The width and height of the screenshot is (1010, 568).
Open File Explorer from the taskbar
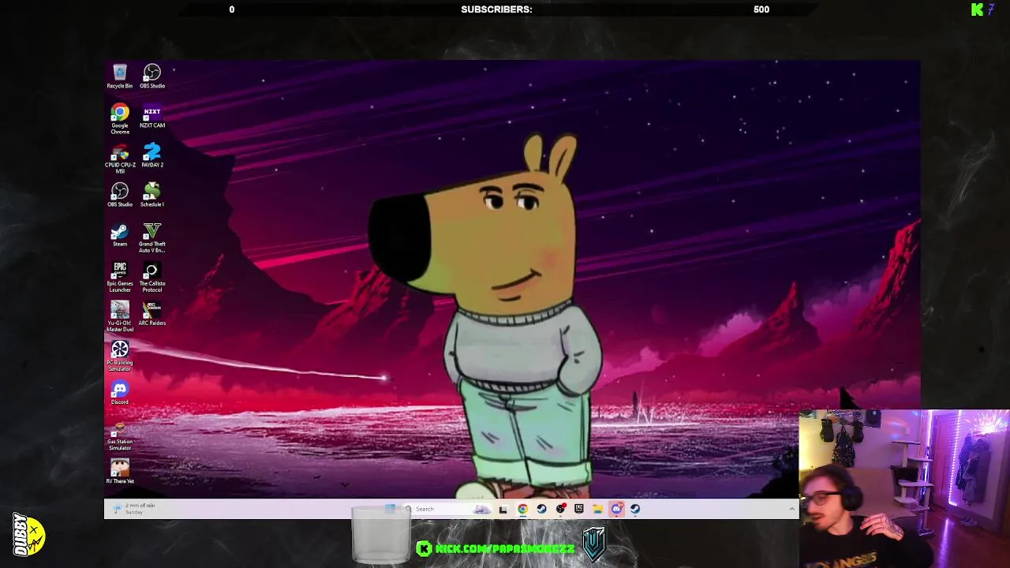(598, 509)
